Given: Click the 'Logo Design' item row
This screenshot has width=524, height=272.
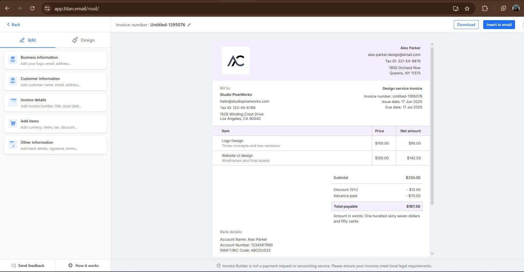Looking at the screenshot, I should point(321,143).
